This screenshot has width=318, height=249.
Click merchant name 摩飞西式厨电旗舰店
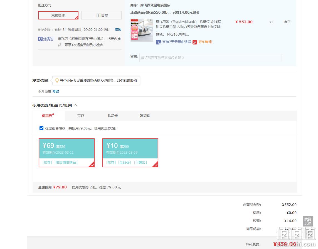coord(155,5)
